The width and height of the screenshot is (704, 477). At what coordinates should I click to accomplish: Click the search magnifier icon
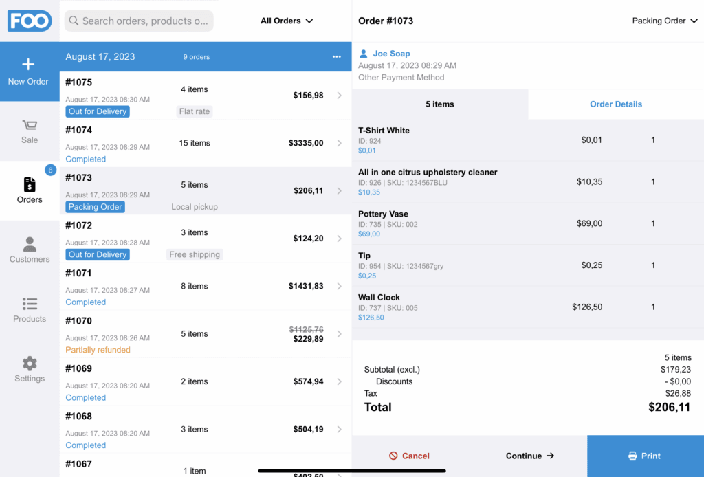(x=73, y=21)
